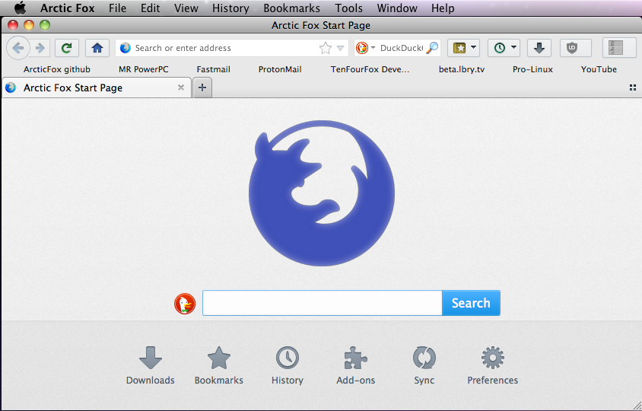Screen dimensions: 642x411
Task: Open Preferences gear on start page
Action: [493, 365]
